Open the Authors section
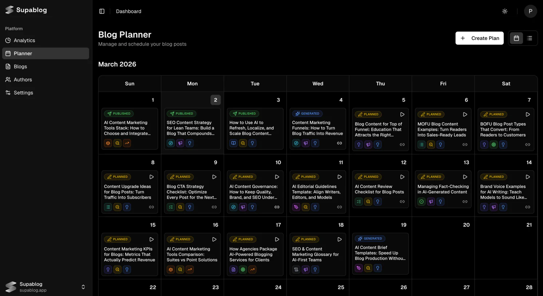The width and height of the screenshot is (543, 296). pyautogui.click(x=23, y=80)
